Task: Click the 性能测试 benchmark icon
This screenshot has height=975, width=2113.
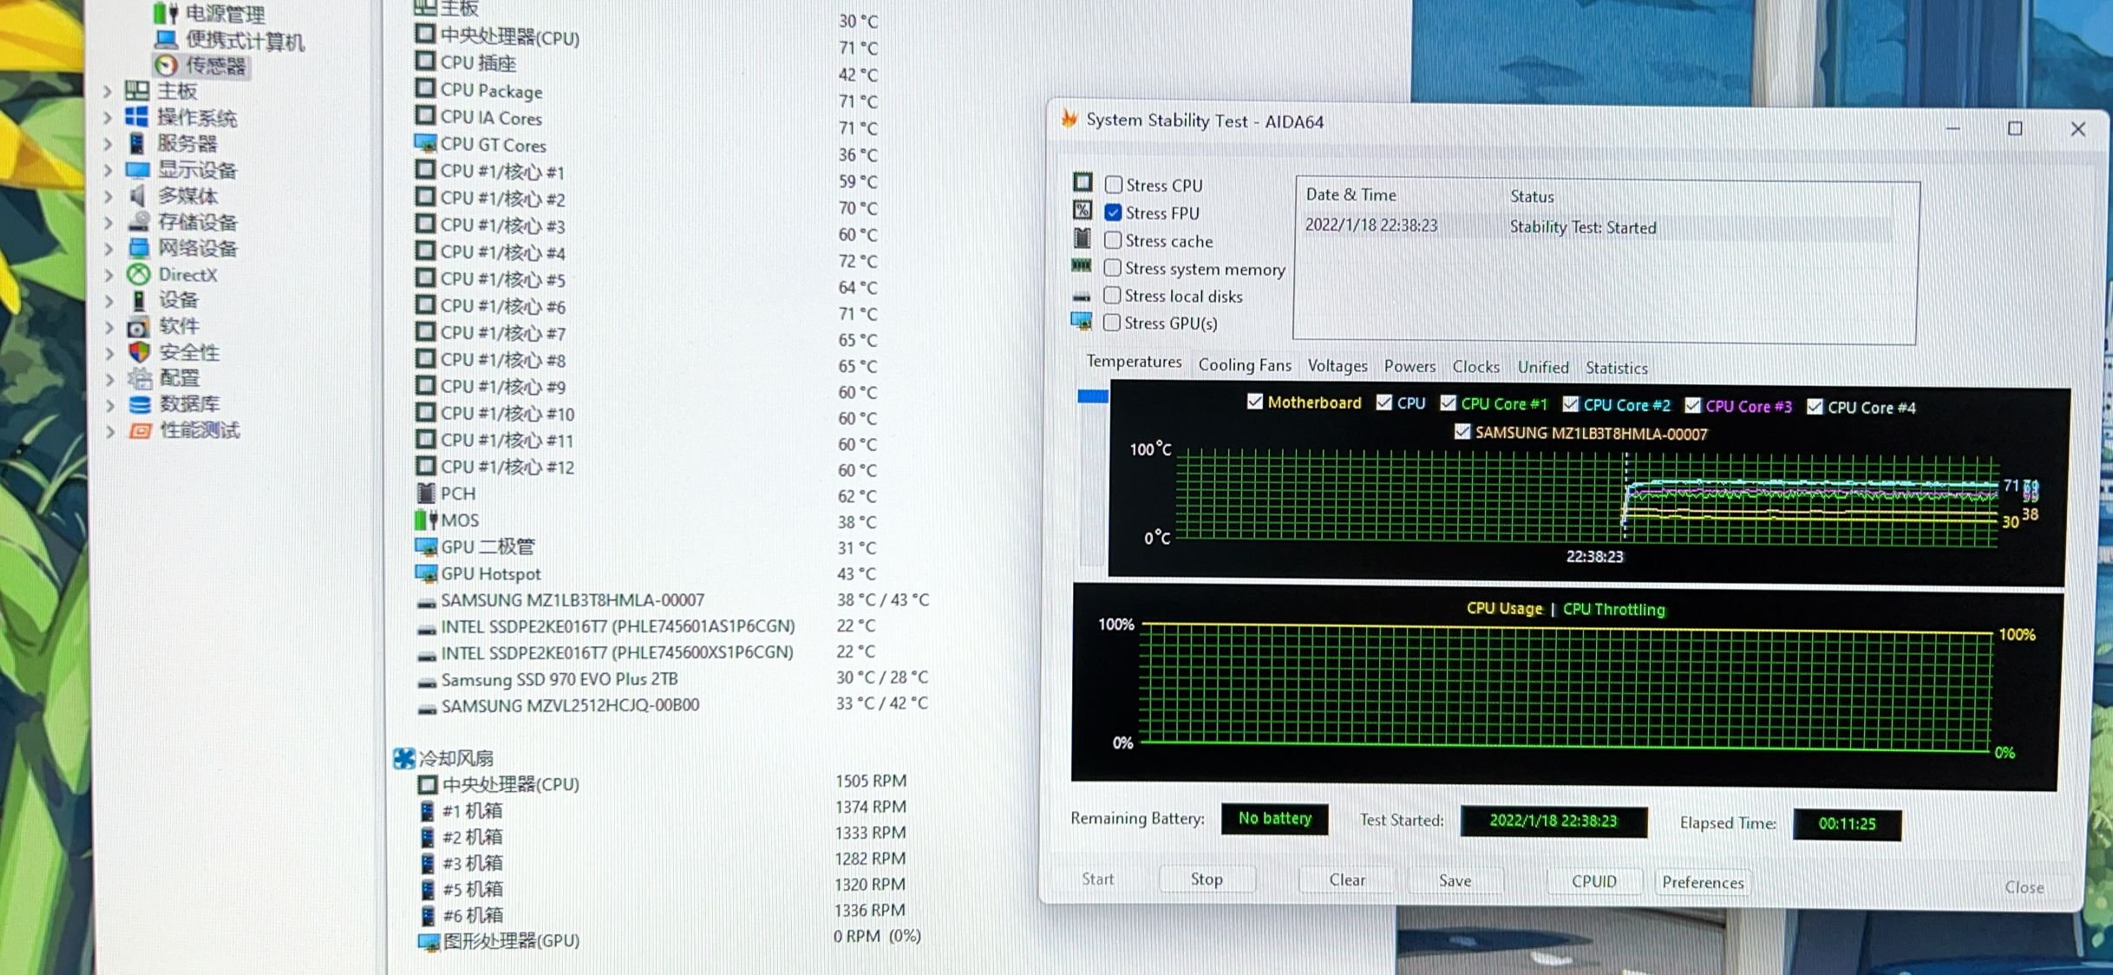Action: pos(141,430)
